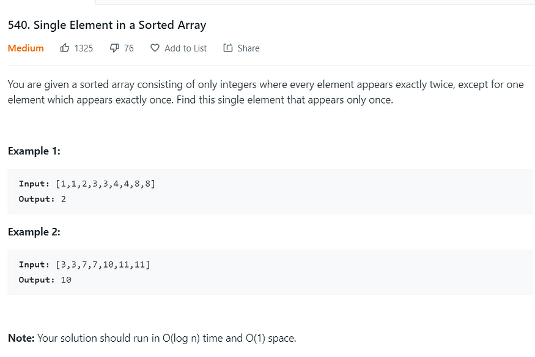535x357 pixels.
Task: Click the bold Output label in Example 2
Action: pos(37,280)
